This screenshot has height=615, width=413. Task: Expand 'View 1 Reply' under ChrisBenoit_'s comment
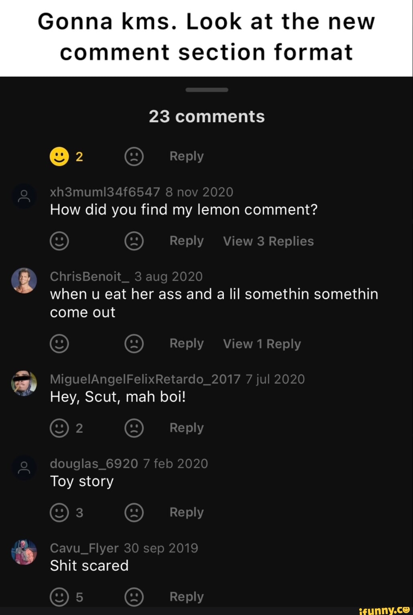pos(262,344)
